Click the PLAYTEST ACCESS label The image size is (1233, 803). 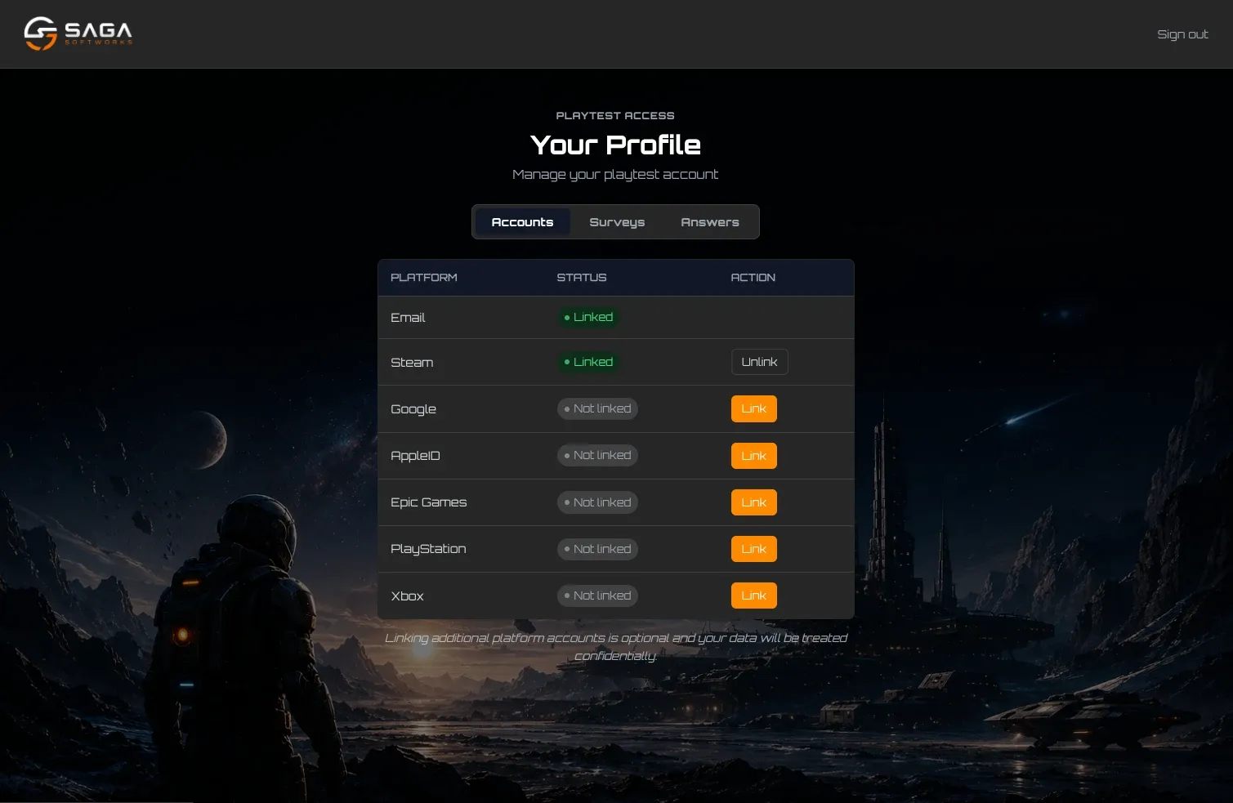(x=615, y=116)
